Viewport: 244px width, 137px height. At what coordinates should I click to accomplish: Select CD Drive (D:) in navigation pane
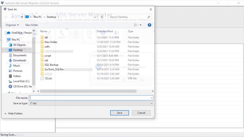click(20, 86)
